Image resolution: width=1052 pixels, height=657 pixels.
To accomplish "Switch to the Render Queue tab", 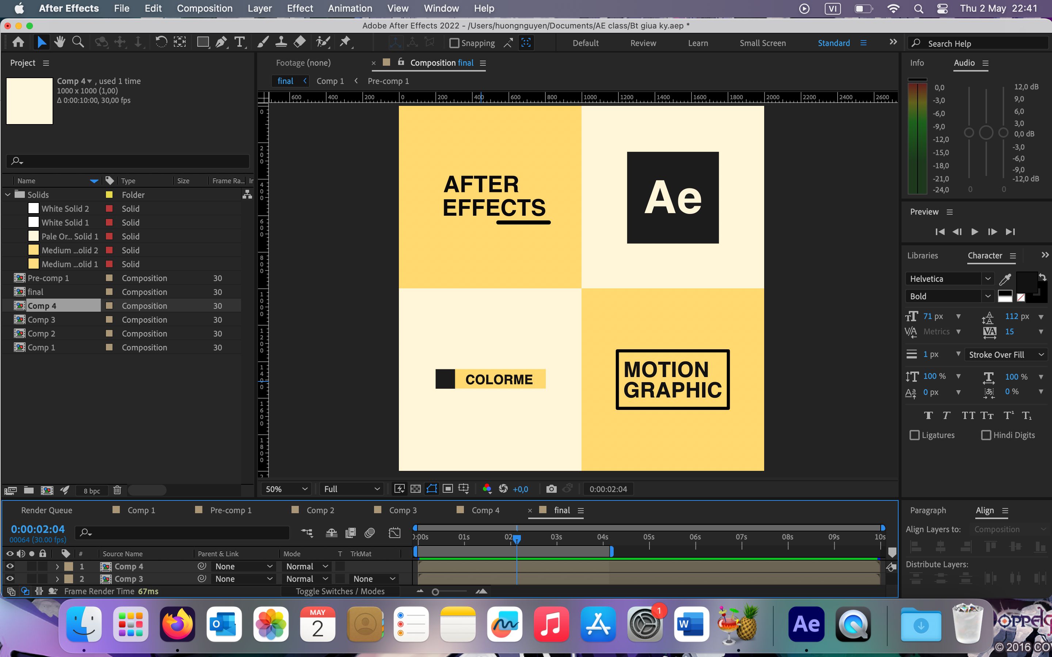I will (46, 510).
